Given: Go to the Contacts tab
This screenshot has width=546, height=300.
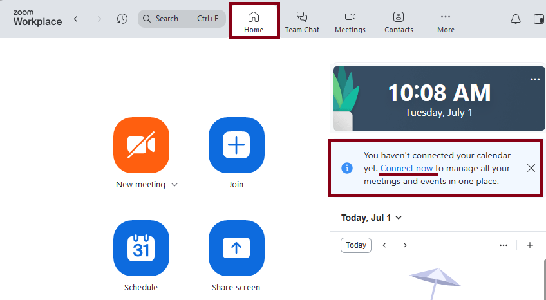Looking at the screenshot, I should tap(399, 21).
